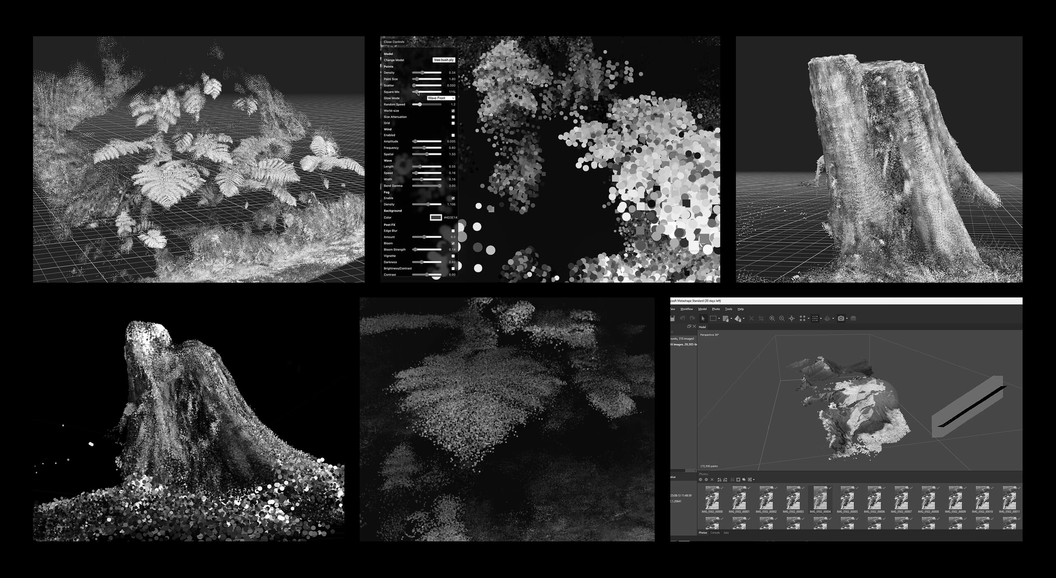1056x578 pixels.
Task: Open the Glow Mode dropdown
Action: [x=441, y=98]
